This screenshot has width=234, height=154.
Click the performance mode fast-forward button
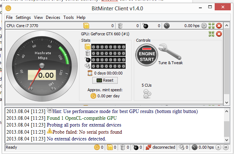pyautogui.click(x=226, y=147)
